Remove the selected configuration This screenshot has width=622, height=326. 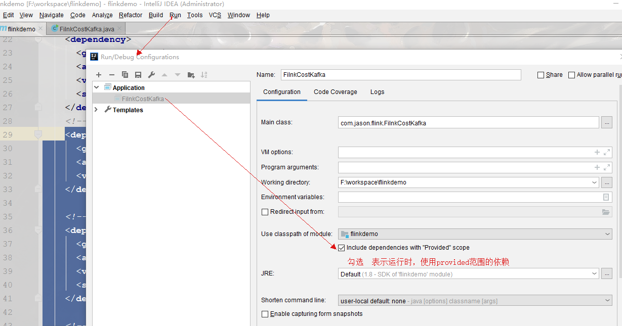[x=112, y=74]
